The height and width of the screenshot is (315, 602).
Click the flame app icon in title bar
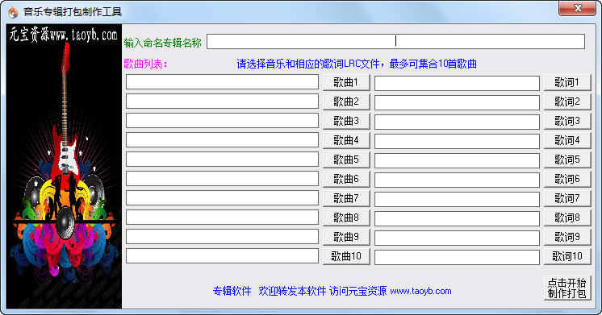click(13, 12)
